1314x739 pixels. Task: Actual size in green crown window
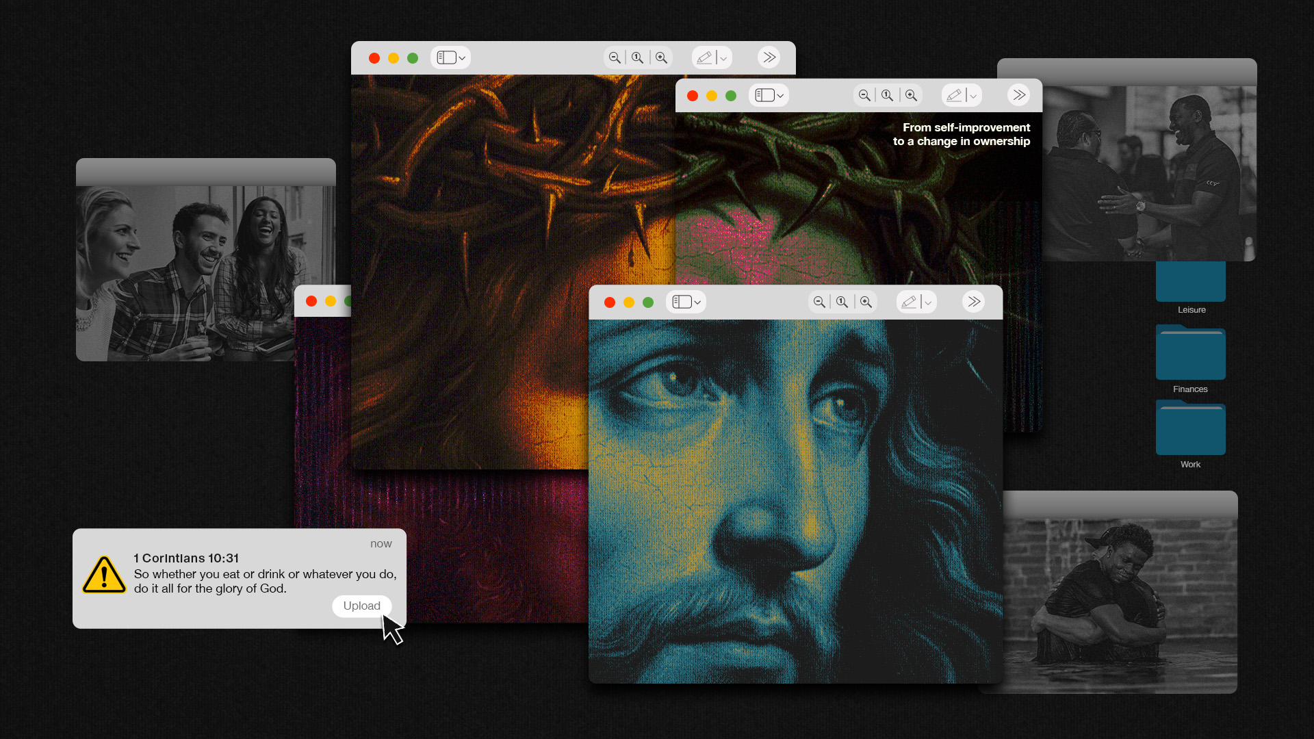coord(887,95)
